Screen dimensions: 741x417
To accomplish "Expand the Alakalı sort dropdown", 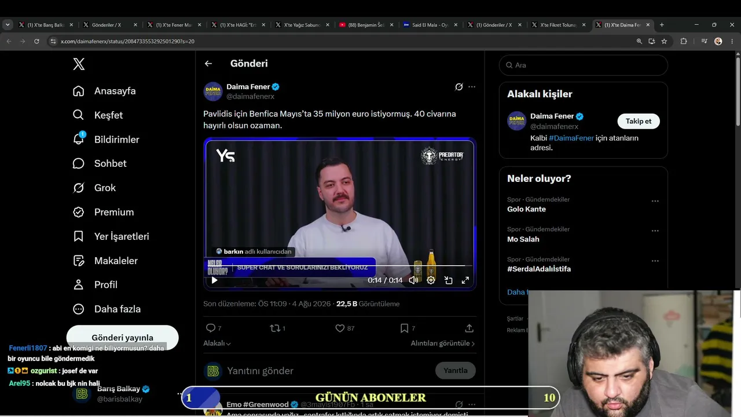I will coord(217,343).
